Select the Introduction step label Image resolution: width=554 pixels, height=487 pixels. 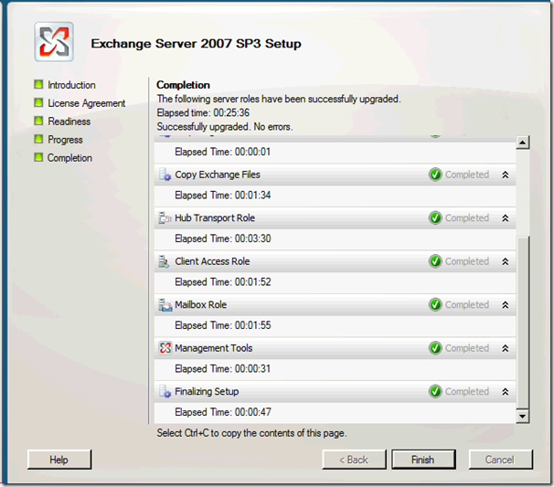click(x=71, y=85)
